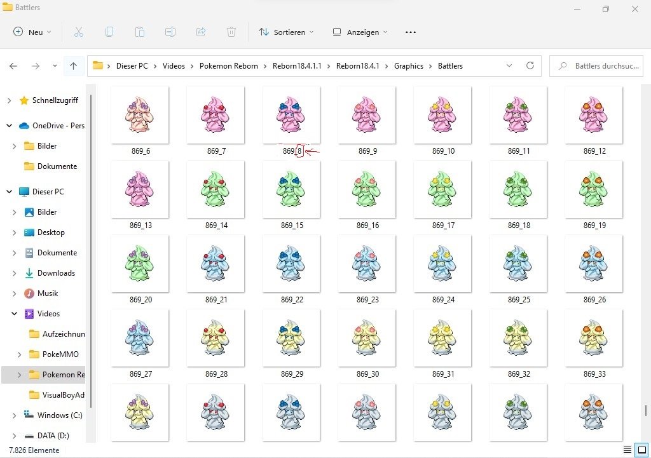
Task: Click Graphics in breadcrumb path
Action: click(409, 66)
